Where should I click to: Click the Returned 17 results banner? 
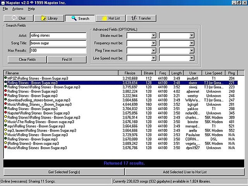point(124,164)
